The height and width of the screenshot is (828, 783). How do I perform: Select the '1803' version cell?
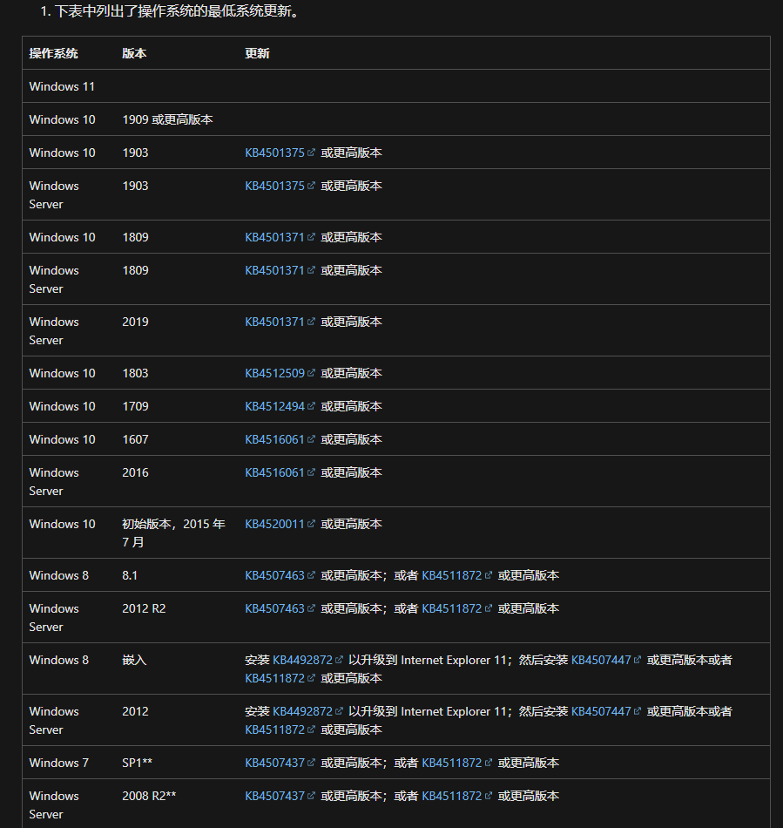pos(135,373)
